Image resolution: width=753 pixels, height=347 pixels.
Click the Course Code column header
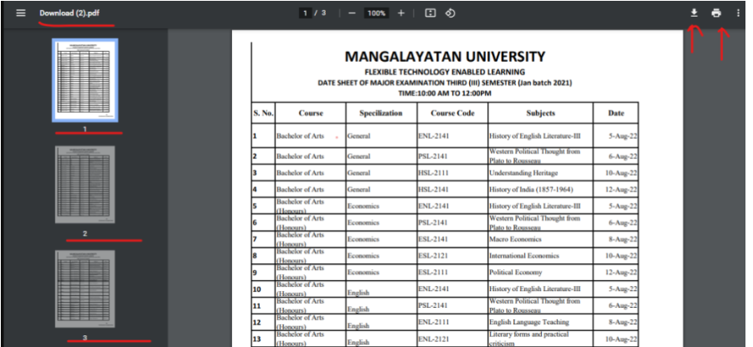(x=452, y=113)
